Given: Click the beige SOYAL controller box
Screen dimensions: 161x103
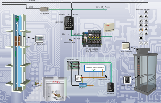Looking at the screenshot, I should point(109,28).
